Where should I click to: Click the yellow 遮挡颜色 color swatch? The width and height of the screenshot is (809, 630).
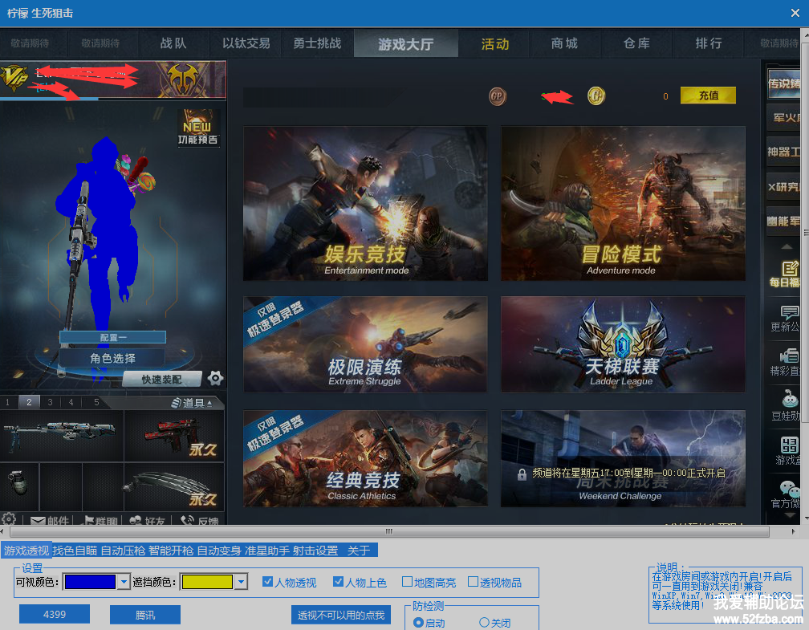(207, 582)
